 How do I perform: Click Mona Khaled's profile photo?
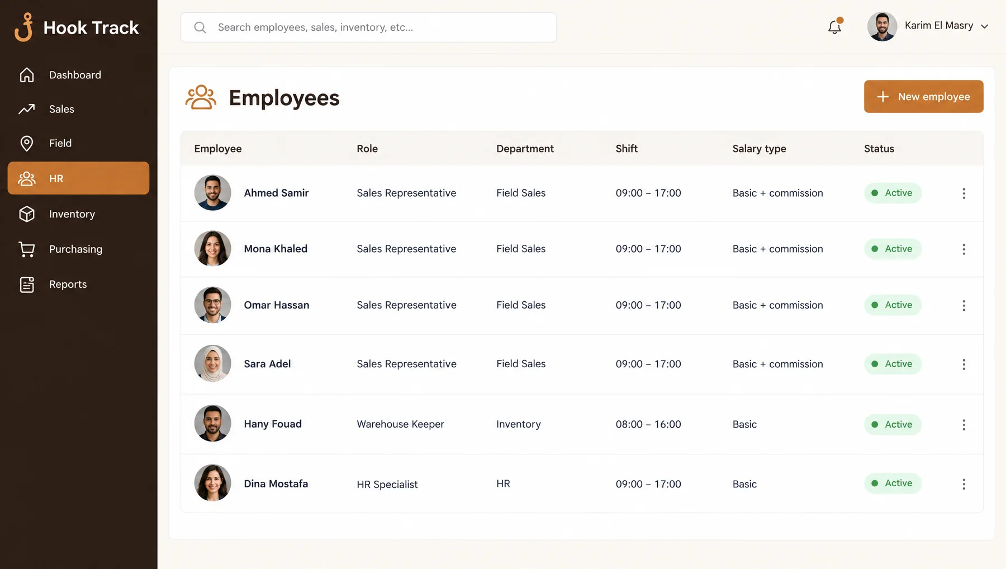(212, 249)
